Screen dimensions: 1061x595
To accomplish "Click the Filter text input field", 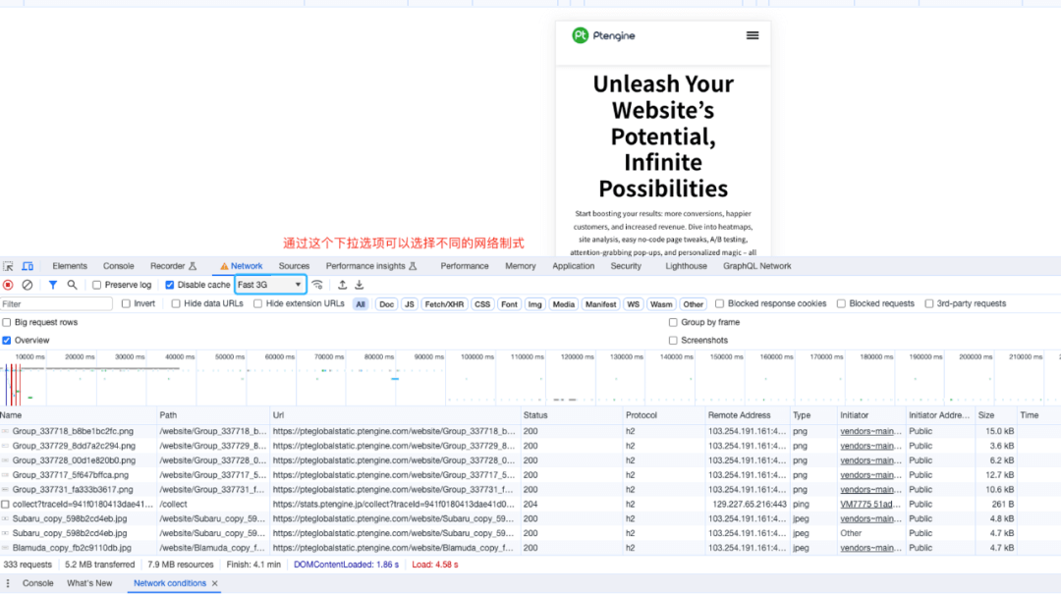I will (56, 304).
